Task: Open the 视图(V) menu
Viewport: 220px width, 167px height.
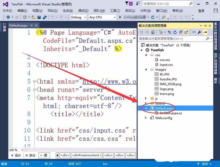Action: [x=37, y=11]
